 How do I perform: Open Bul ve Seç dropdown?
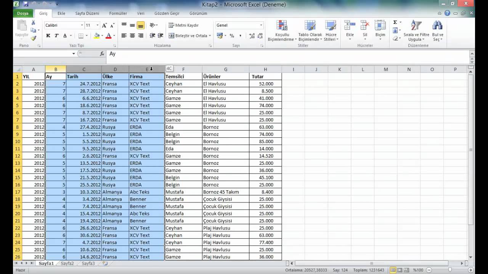pyautogui.click(x=437, y=30)
